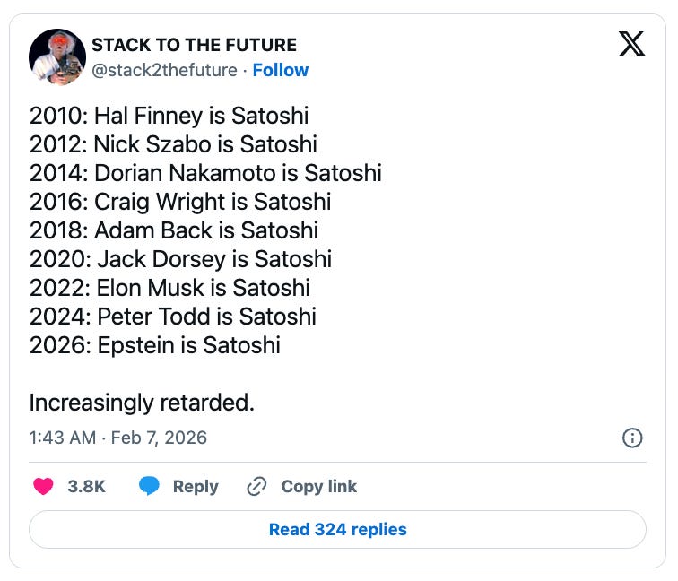
Task: Click the "2016: Craig Wright is Satoshi" line
Action: pos(180,202)
